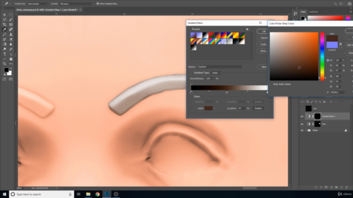Click the gradient stop color swatch
This screenshot has width=353, height=198.
click(208, 108)
